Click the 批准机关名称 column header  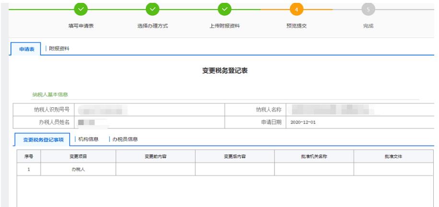[314, 157]
